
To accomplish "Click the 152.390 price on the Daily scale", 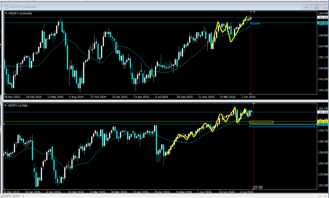I will click(323, 186).
